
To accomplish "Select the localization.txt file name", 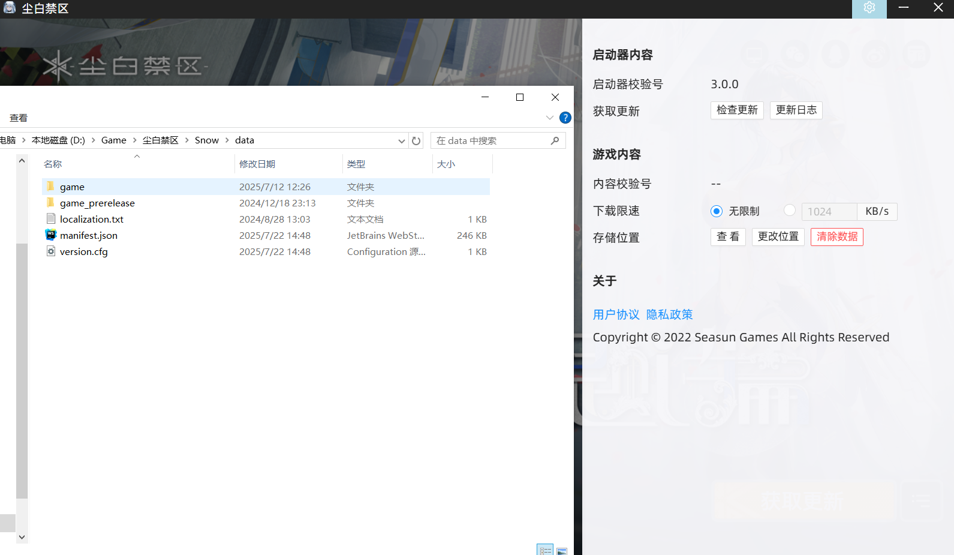I will click(92, 220).
